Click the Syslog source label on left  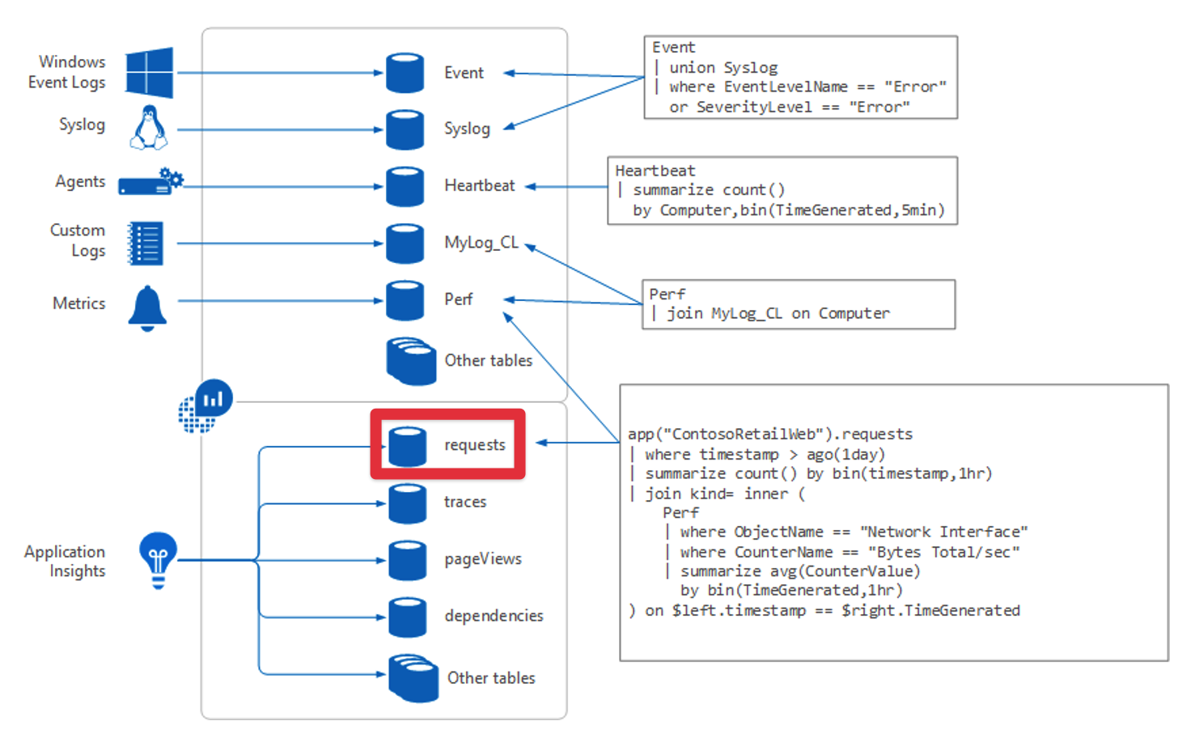point(82,125)
